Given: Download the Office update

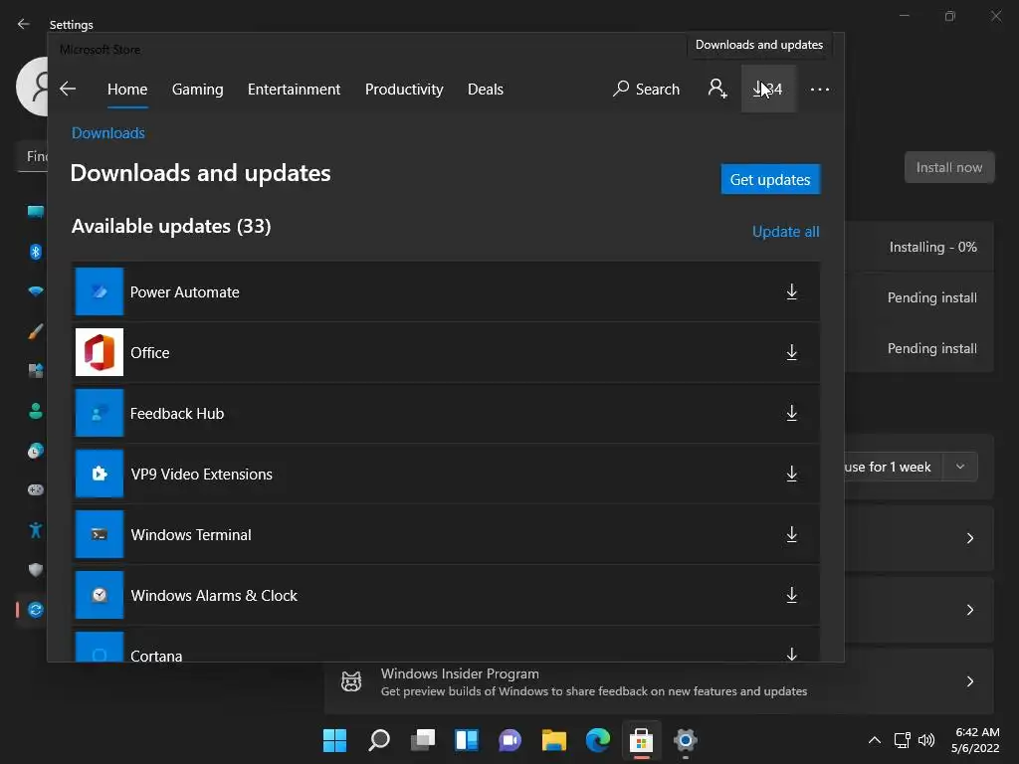Looking at the screenshot, I should pos(791,353).
